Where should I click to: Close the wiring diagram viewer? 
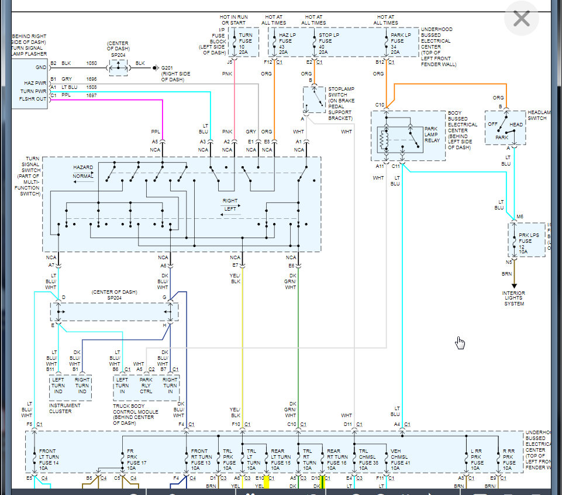521,18
